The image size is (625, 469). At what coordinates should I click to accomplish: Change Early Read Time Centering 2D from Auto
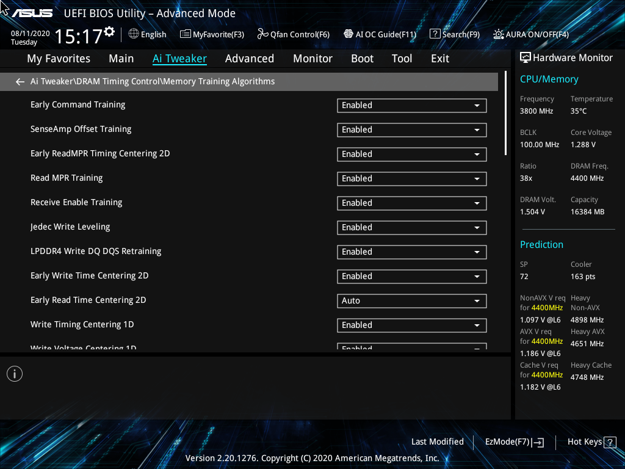point(411,300)
